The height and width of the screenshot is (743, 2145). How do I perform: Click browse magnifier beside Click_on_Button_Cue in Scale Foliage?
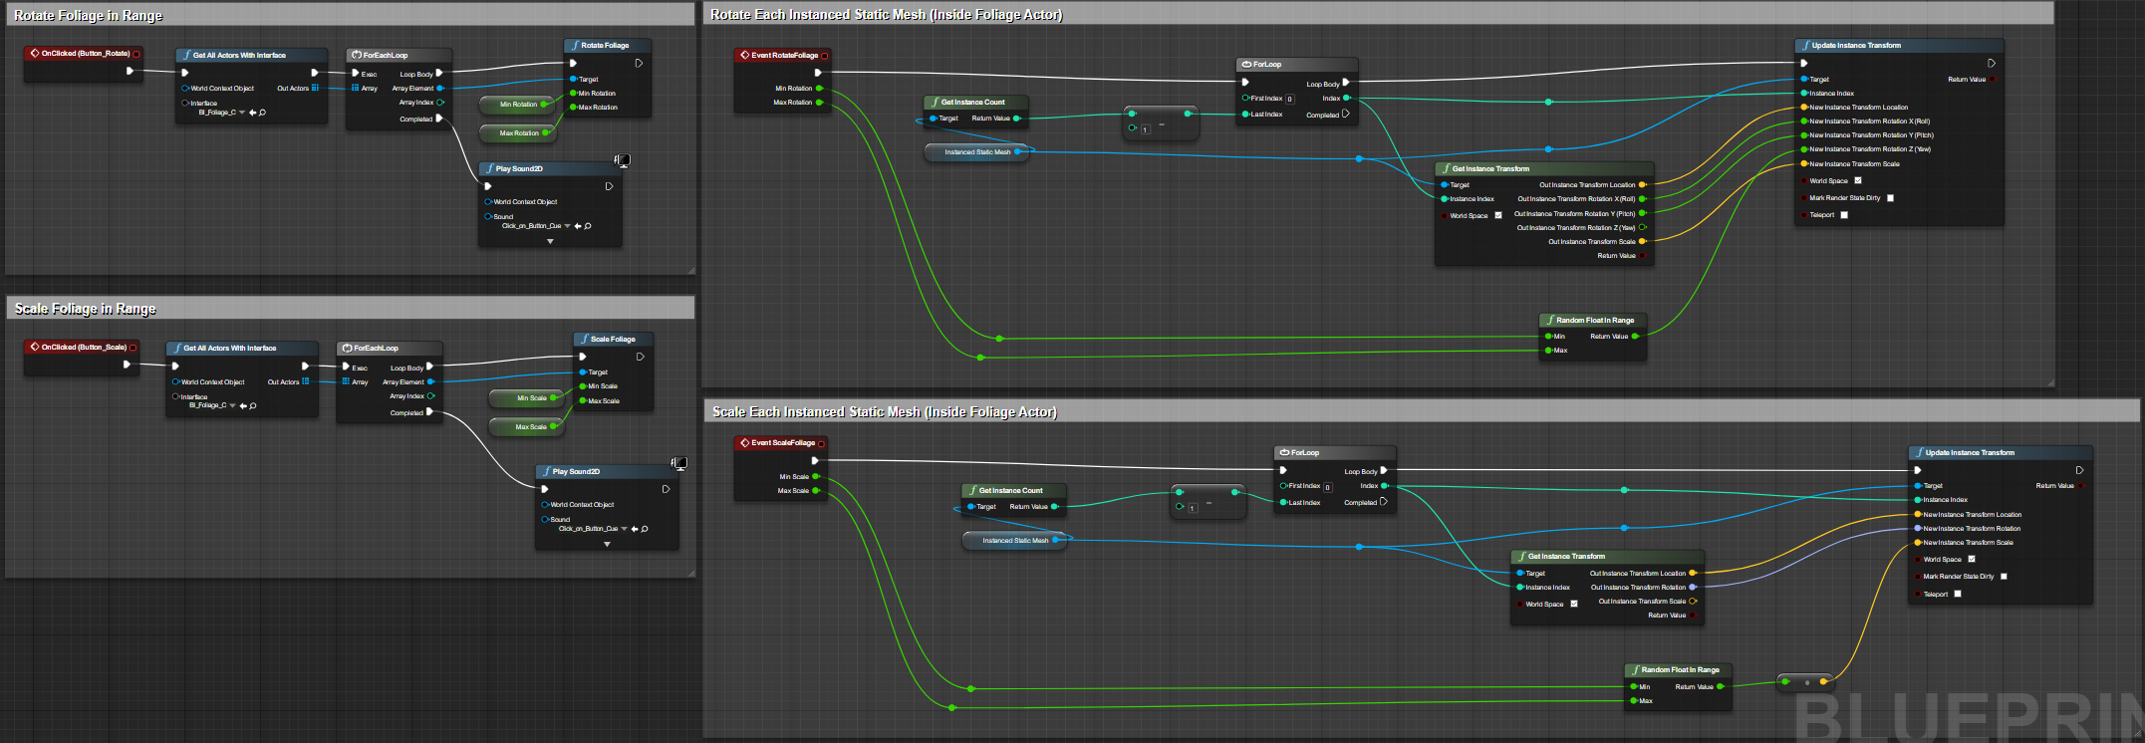(645, 529)
